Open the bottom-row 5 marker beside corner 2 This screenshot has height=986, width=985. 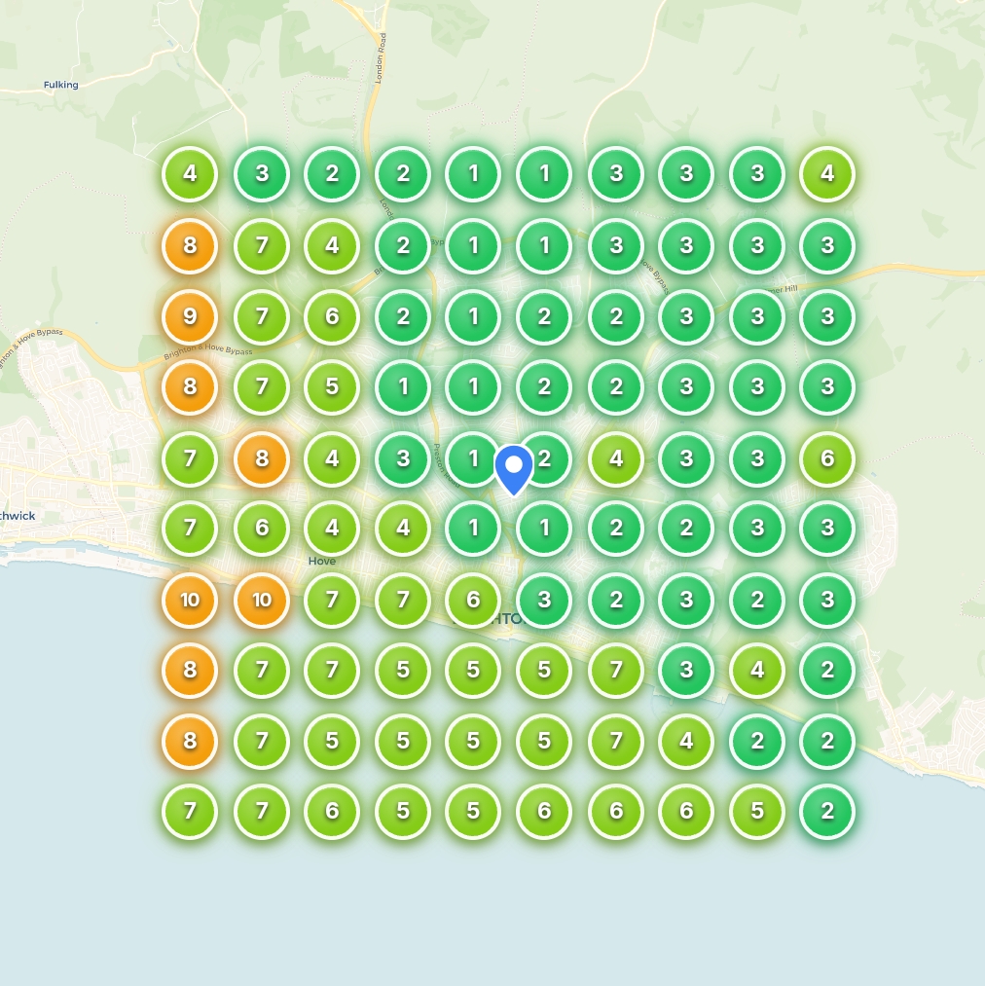(x=757, y=812)
